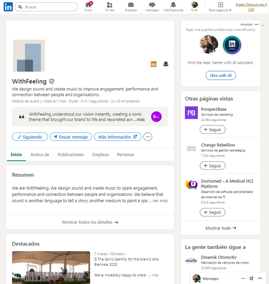This screenshot has width=269, height=284.
Task: Click the WithFeeling company logo
Action: (29, 56)
